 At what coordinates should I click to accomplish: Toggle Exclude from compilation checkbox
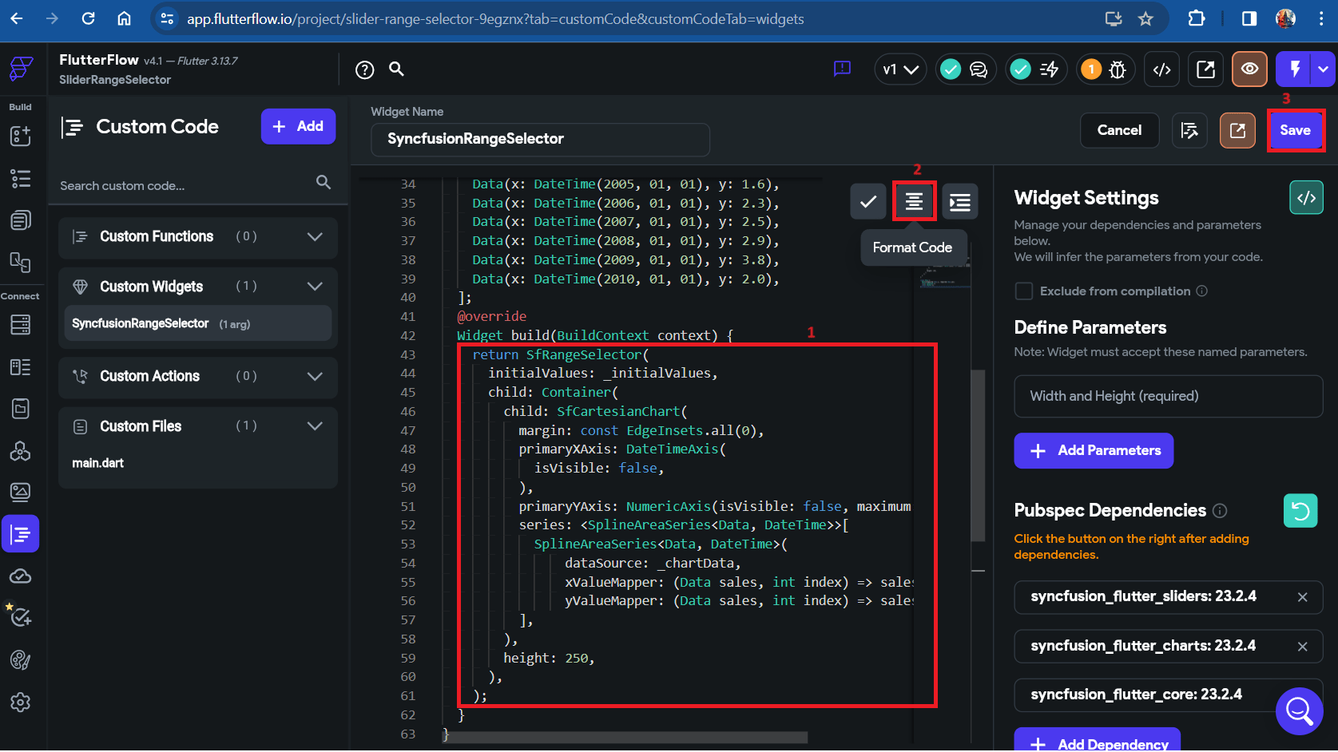(1023, 291)
